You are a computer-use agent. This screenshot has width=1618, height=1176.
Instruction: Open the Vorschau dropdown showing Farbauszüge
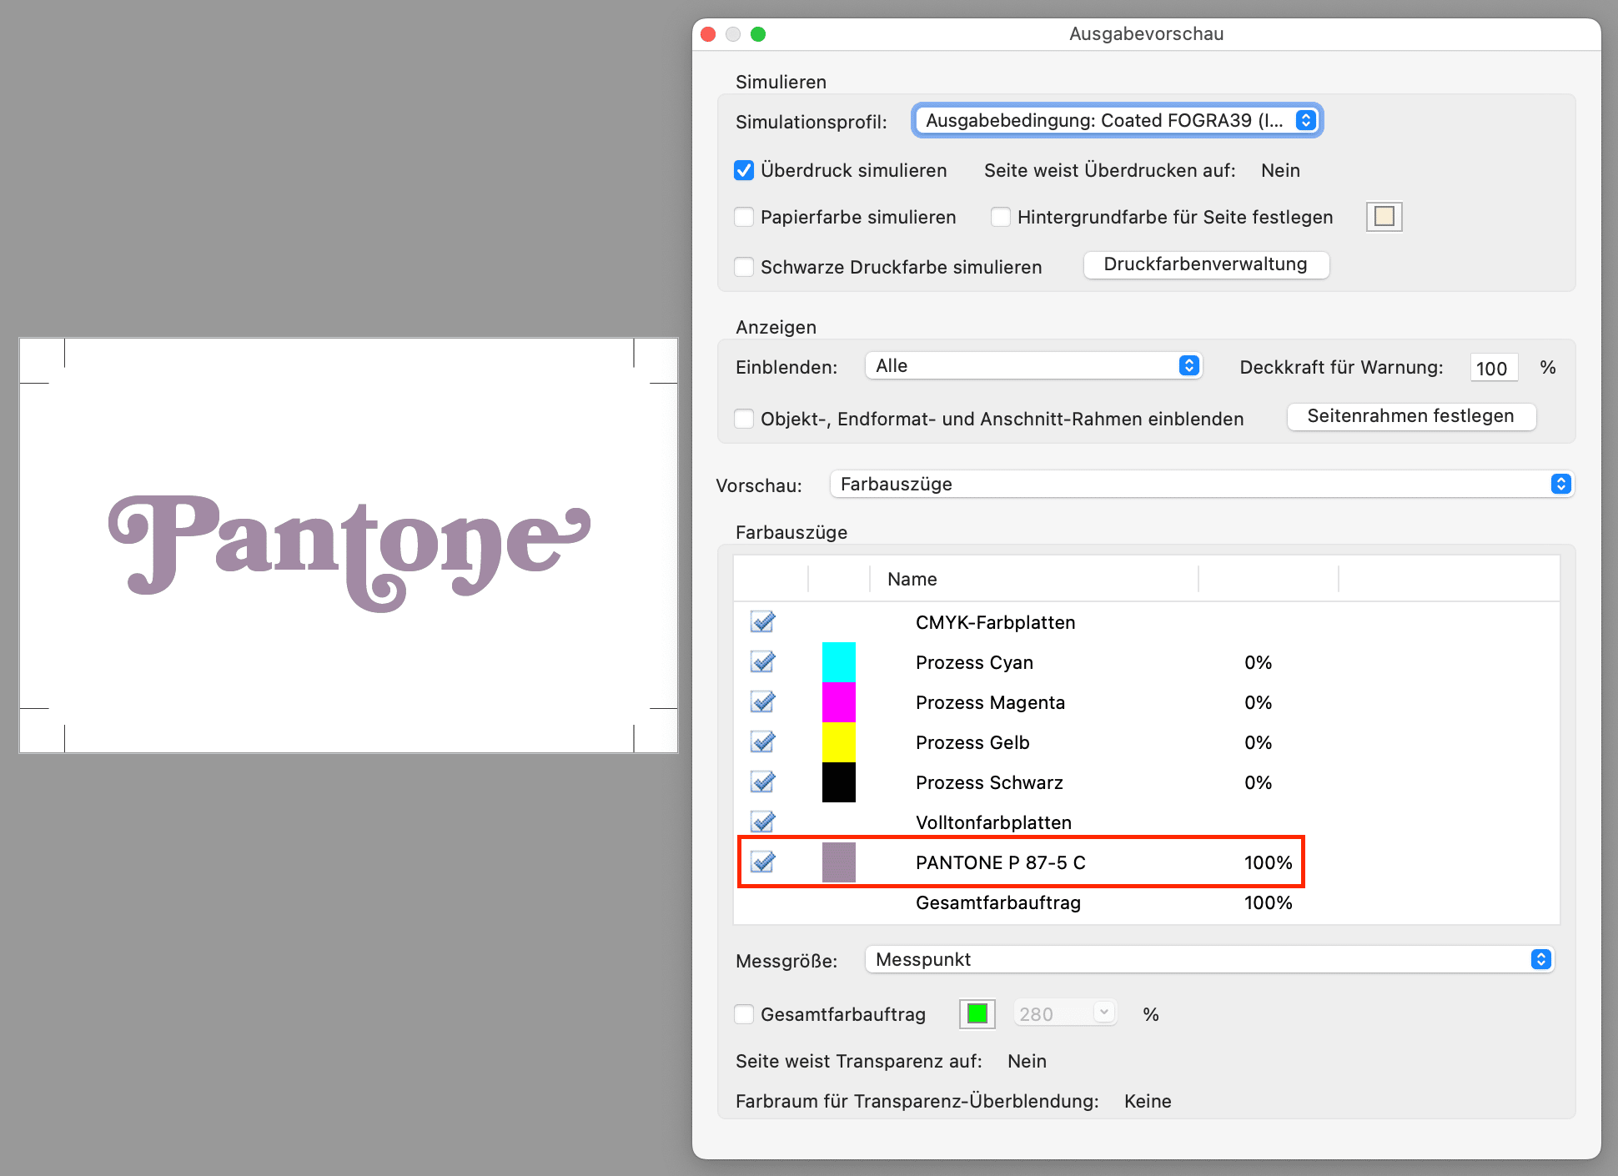click(x=1202, y=485)
